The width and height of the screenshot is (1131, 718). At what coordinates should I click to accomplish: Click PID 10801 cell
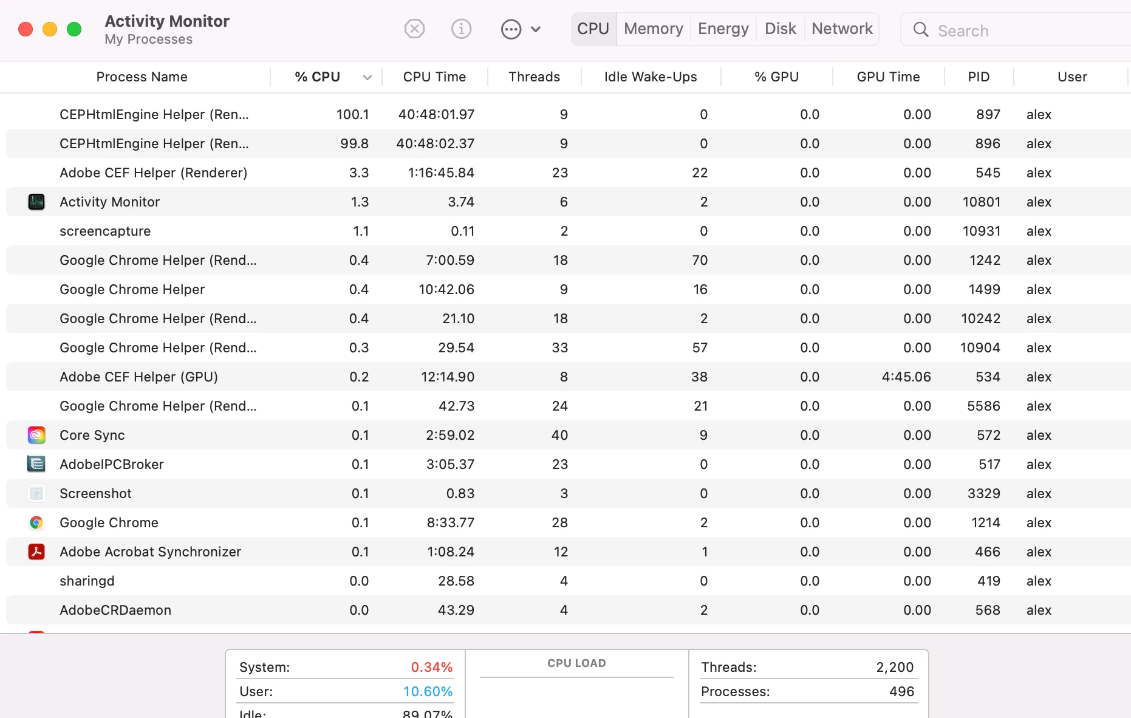pyautogui.click(x=982, y=202)
